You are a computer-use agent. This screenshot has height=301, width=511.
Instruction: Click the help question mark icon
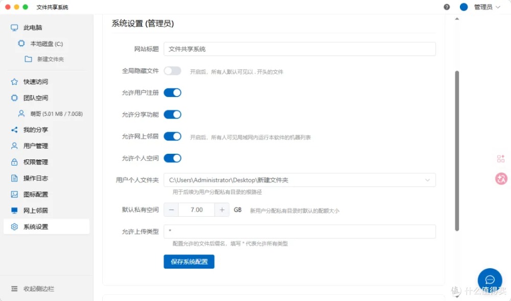click(447, 7)
